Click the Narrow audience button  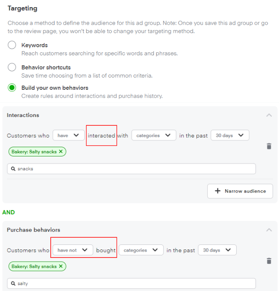[x=240, y=191]
